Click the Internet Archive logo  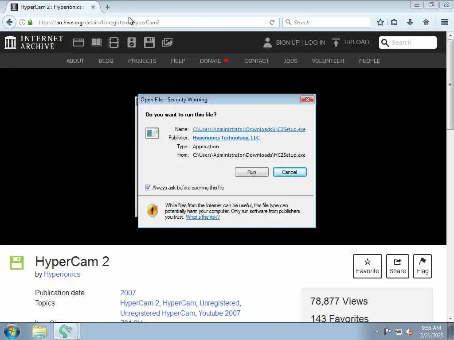[34, 42]
